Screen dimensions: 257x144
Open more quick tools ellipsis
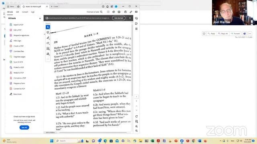coord(48,59)
